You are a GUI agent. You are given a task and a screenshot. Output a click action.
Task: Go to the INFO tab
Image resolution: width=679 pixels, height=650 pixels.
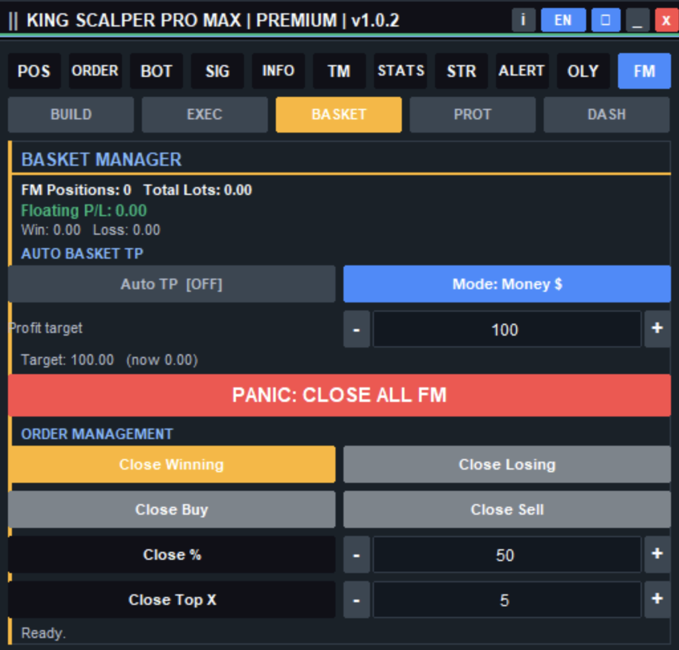point(278,71)
